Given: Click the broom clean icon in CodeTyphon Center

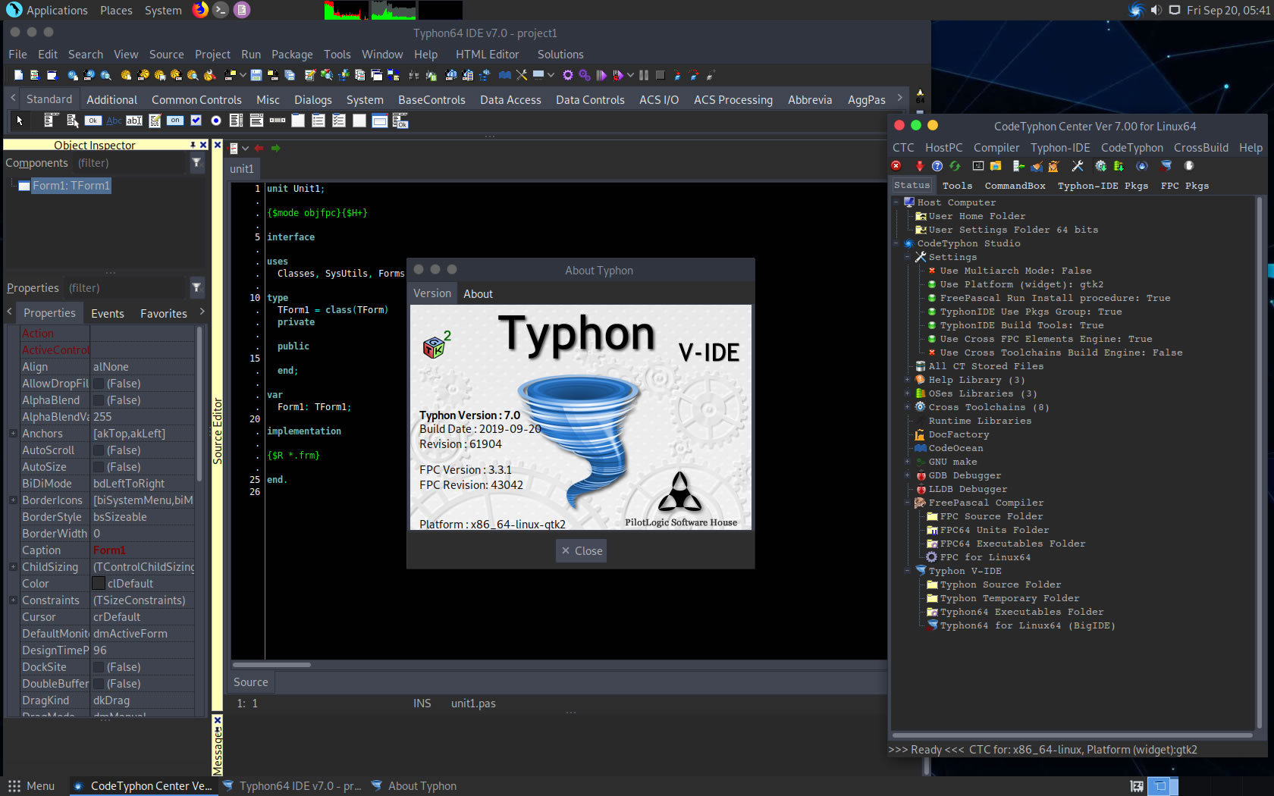Looking at the screenshot, I should coord(1037,166).
